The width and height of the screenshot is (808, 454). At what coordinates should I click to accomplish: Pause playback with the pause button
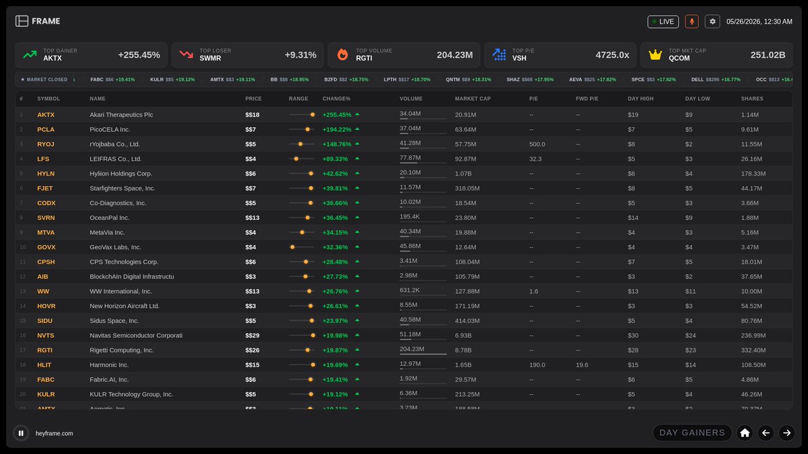pos(21,433)
